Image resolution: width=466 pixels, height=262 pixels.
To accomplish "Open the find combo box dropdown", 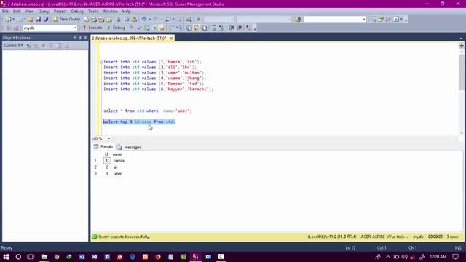I will pyautogui.click(x=364, y=20).
